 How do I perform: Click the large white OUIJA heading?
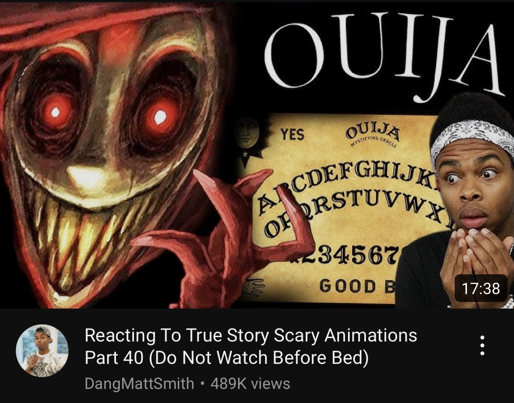383,56
